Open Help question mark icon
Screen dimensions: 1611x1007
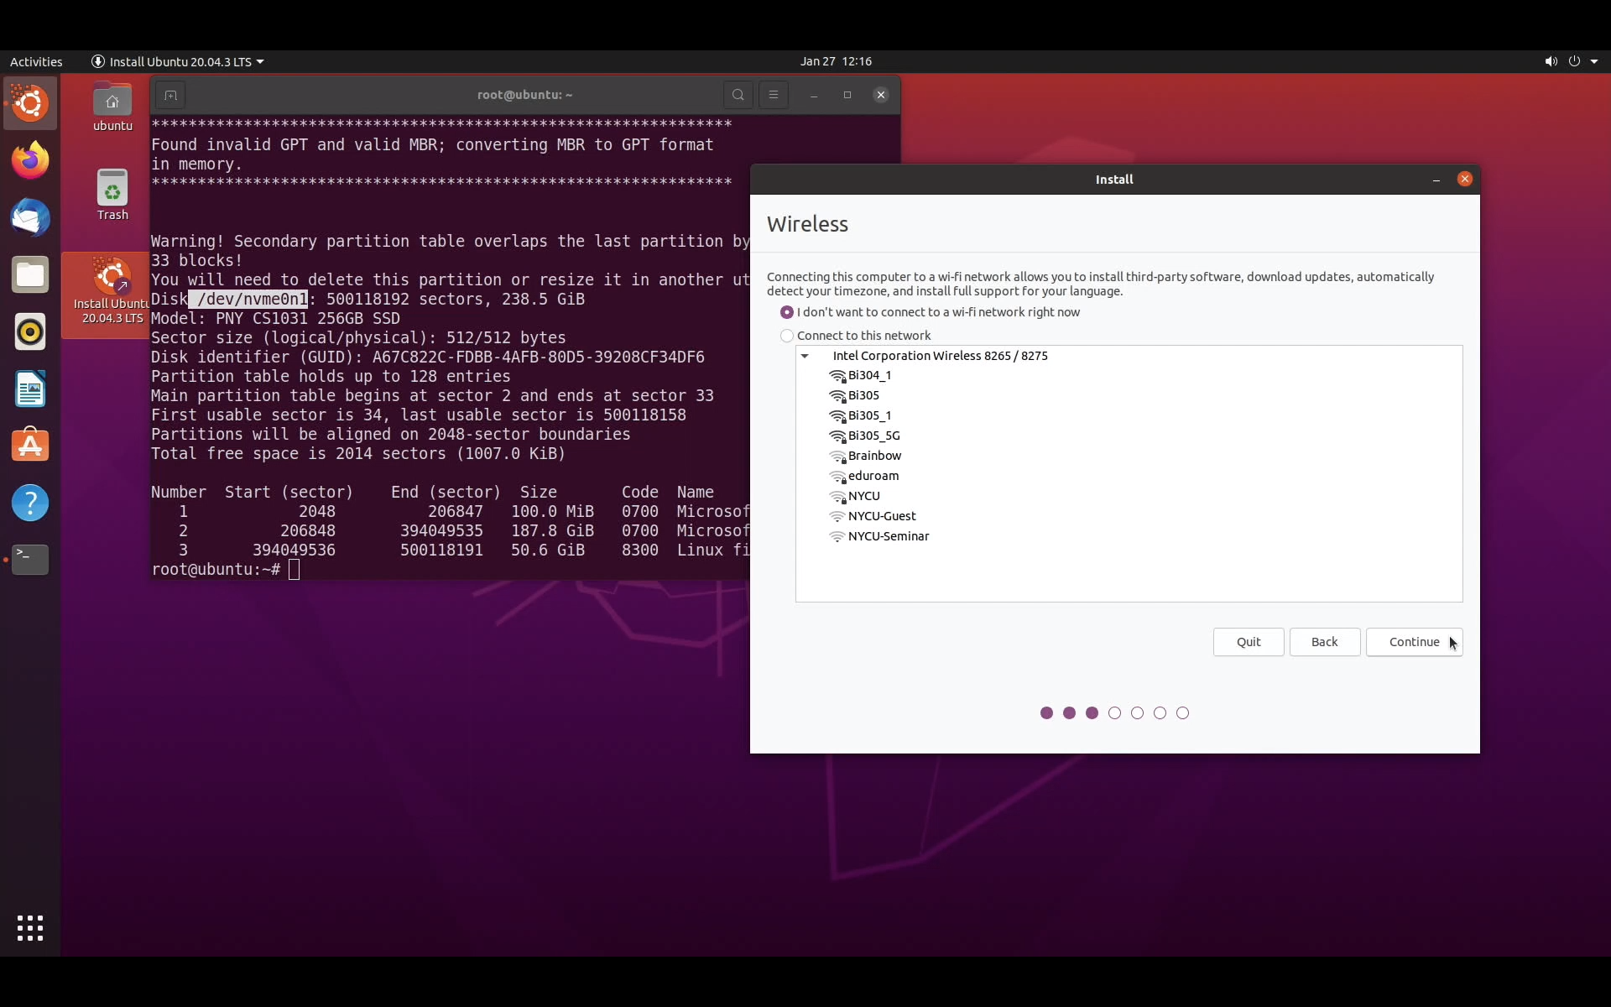pos(30,503)
